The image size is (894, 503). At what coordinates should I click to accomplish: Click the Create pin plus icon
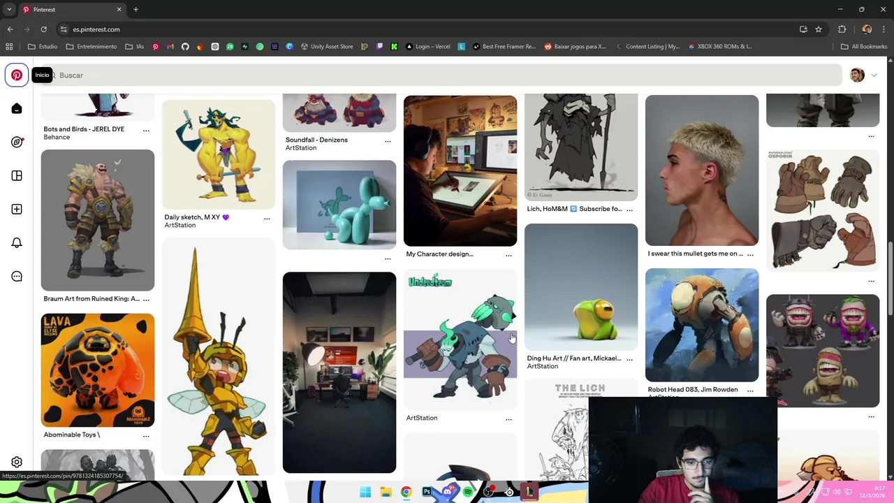17,209
